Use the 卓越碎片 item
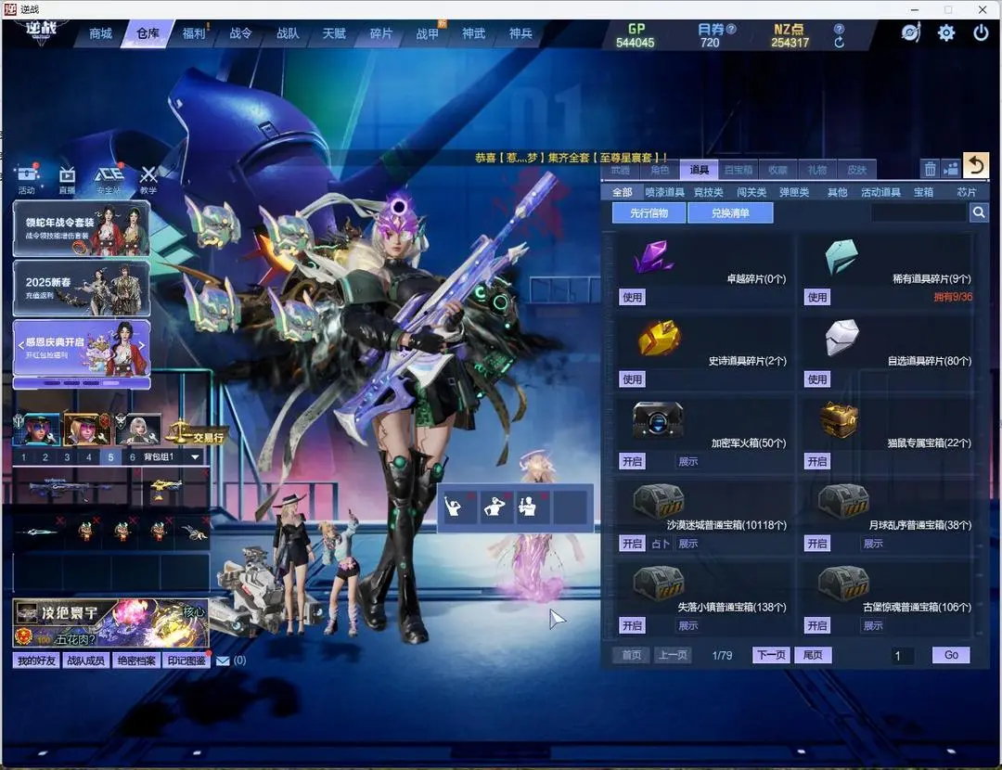 (632, 297)
